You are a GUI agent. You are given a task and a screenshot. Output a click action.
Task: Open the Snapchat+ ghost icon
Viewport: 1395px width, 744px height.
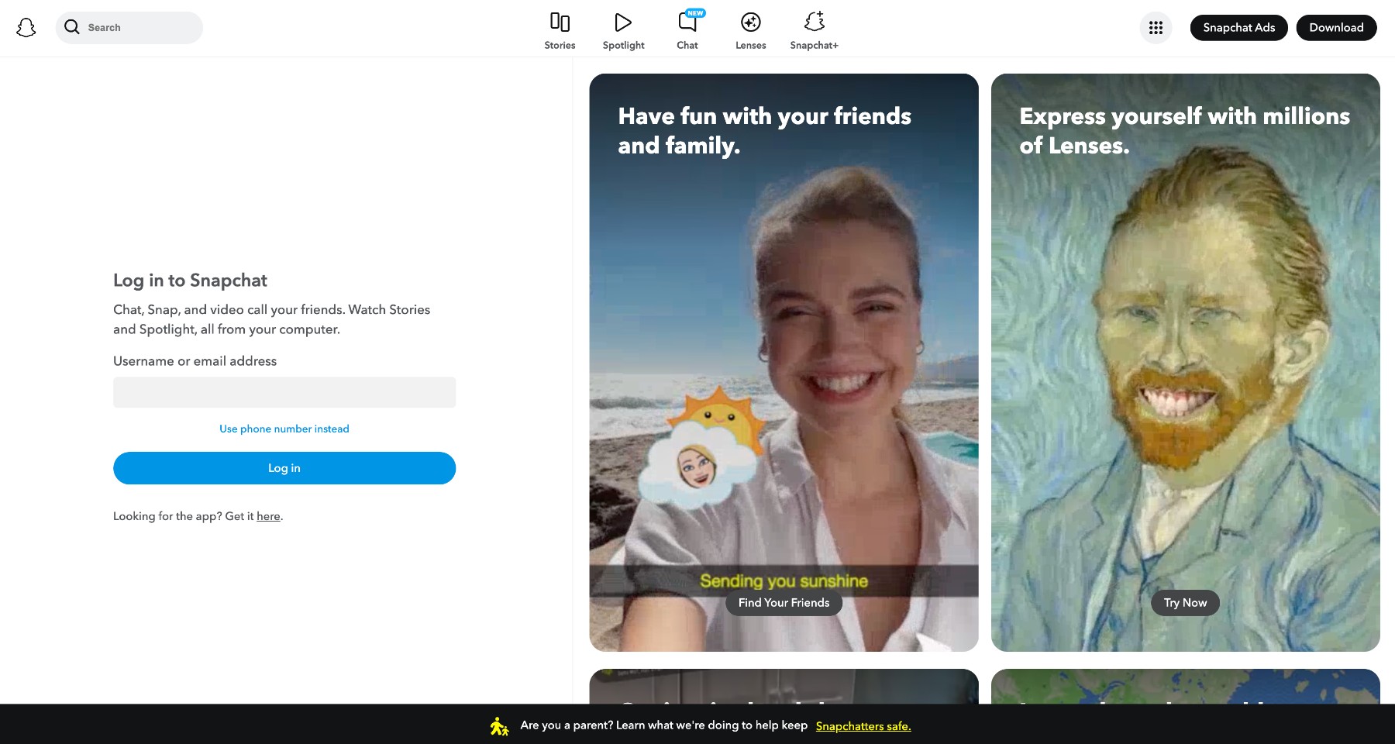pos(814,22)
